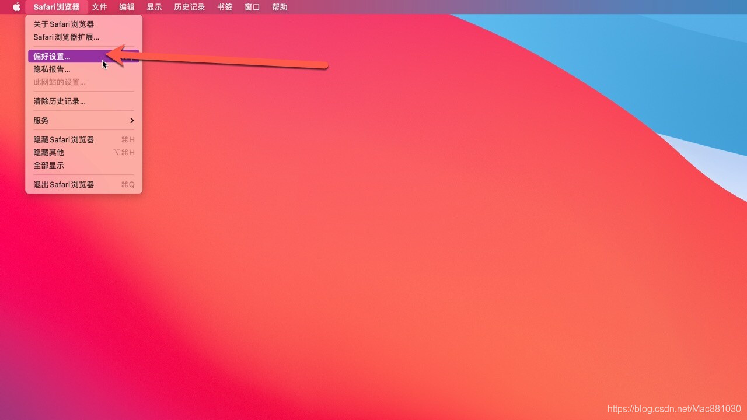Choose 清除历史记录... menu entry
The width and height of the screenshot is (747, 420).
point(84,101)
